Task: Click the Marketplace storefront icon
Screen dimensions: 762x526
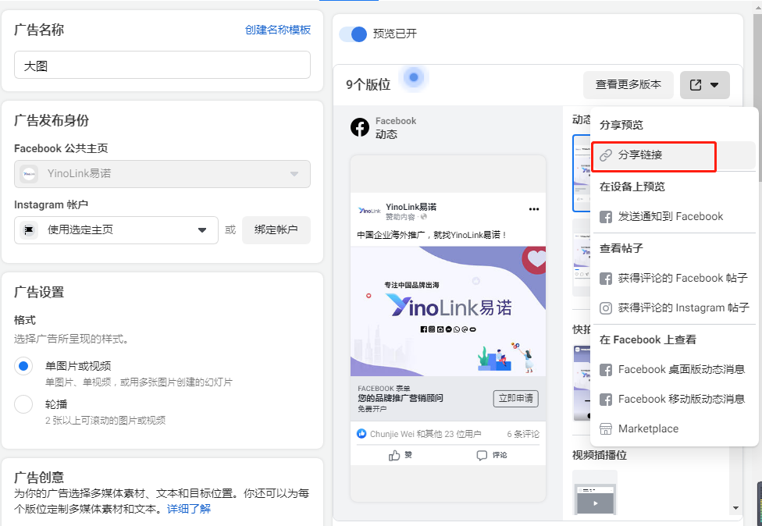Action: coord(605,428)
